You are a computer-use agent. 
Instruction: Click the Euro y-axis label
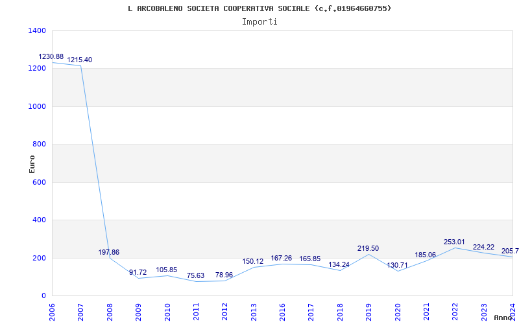coord(32,165)
